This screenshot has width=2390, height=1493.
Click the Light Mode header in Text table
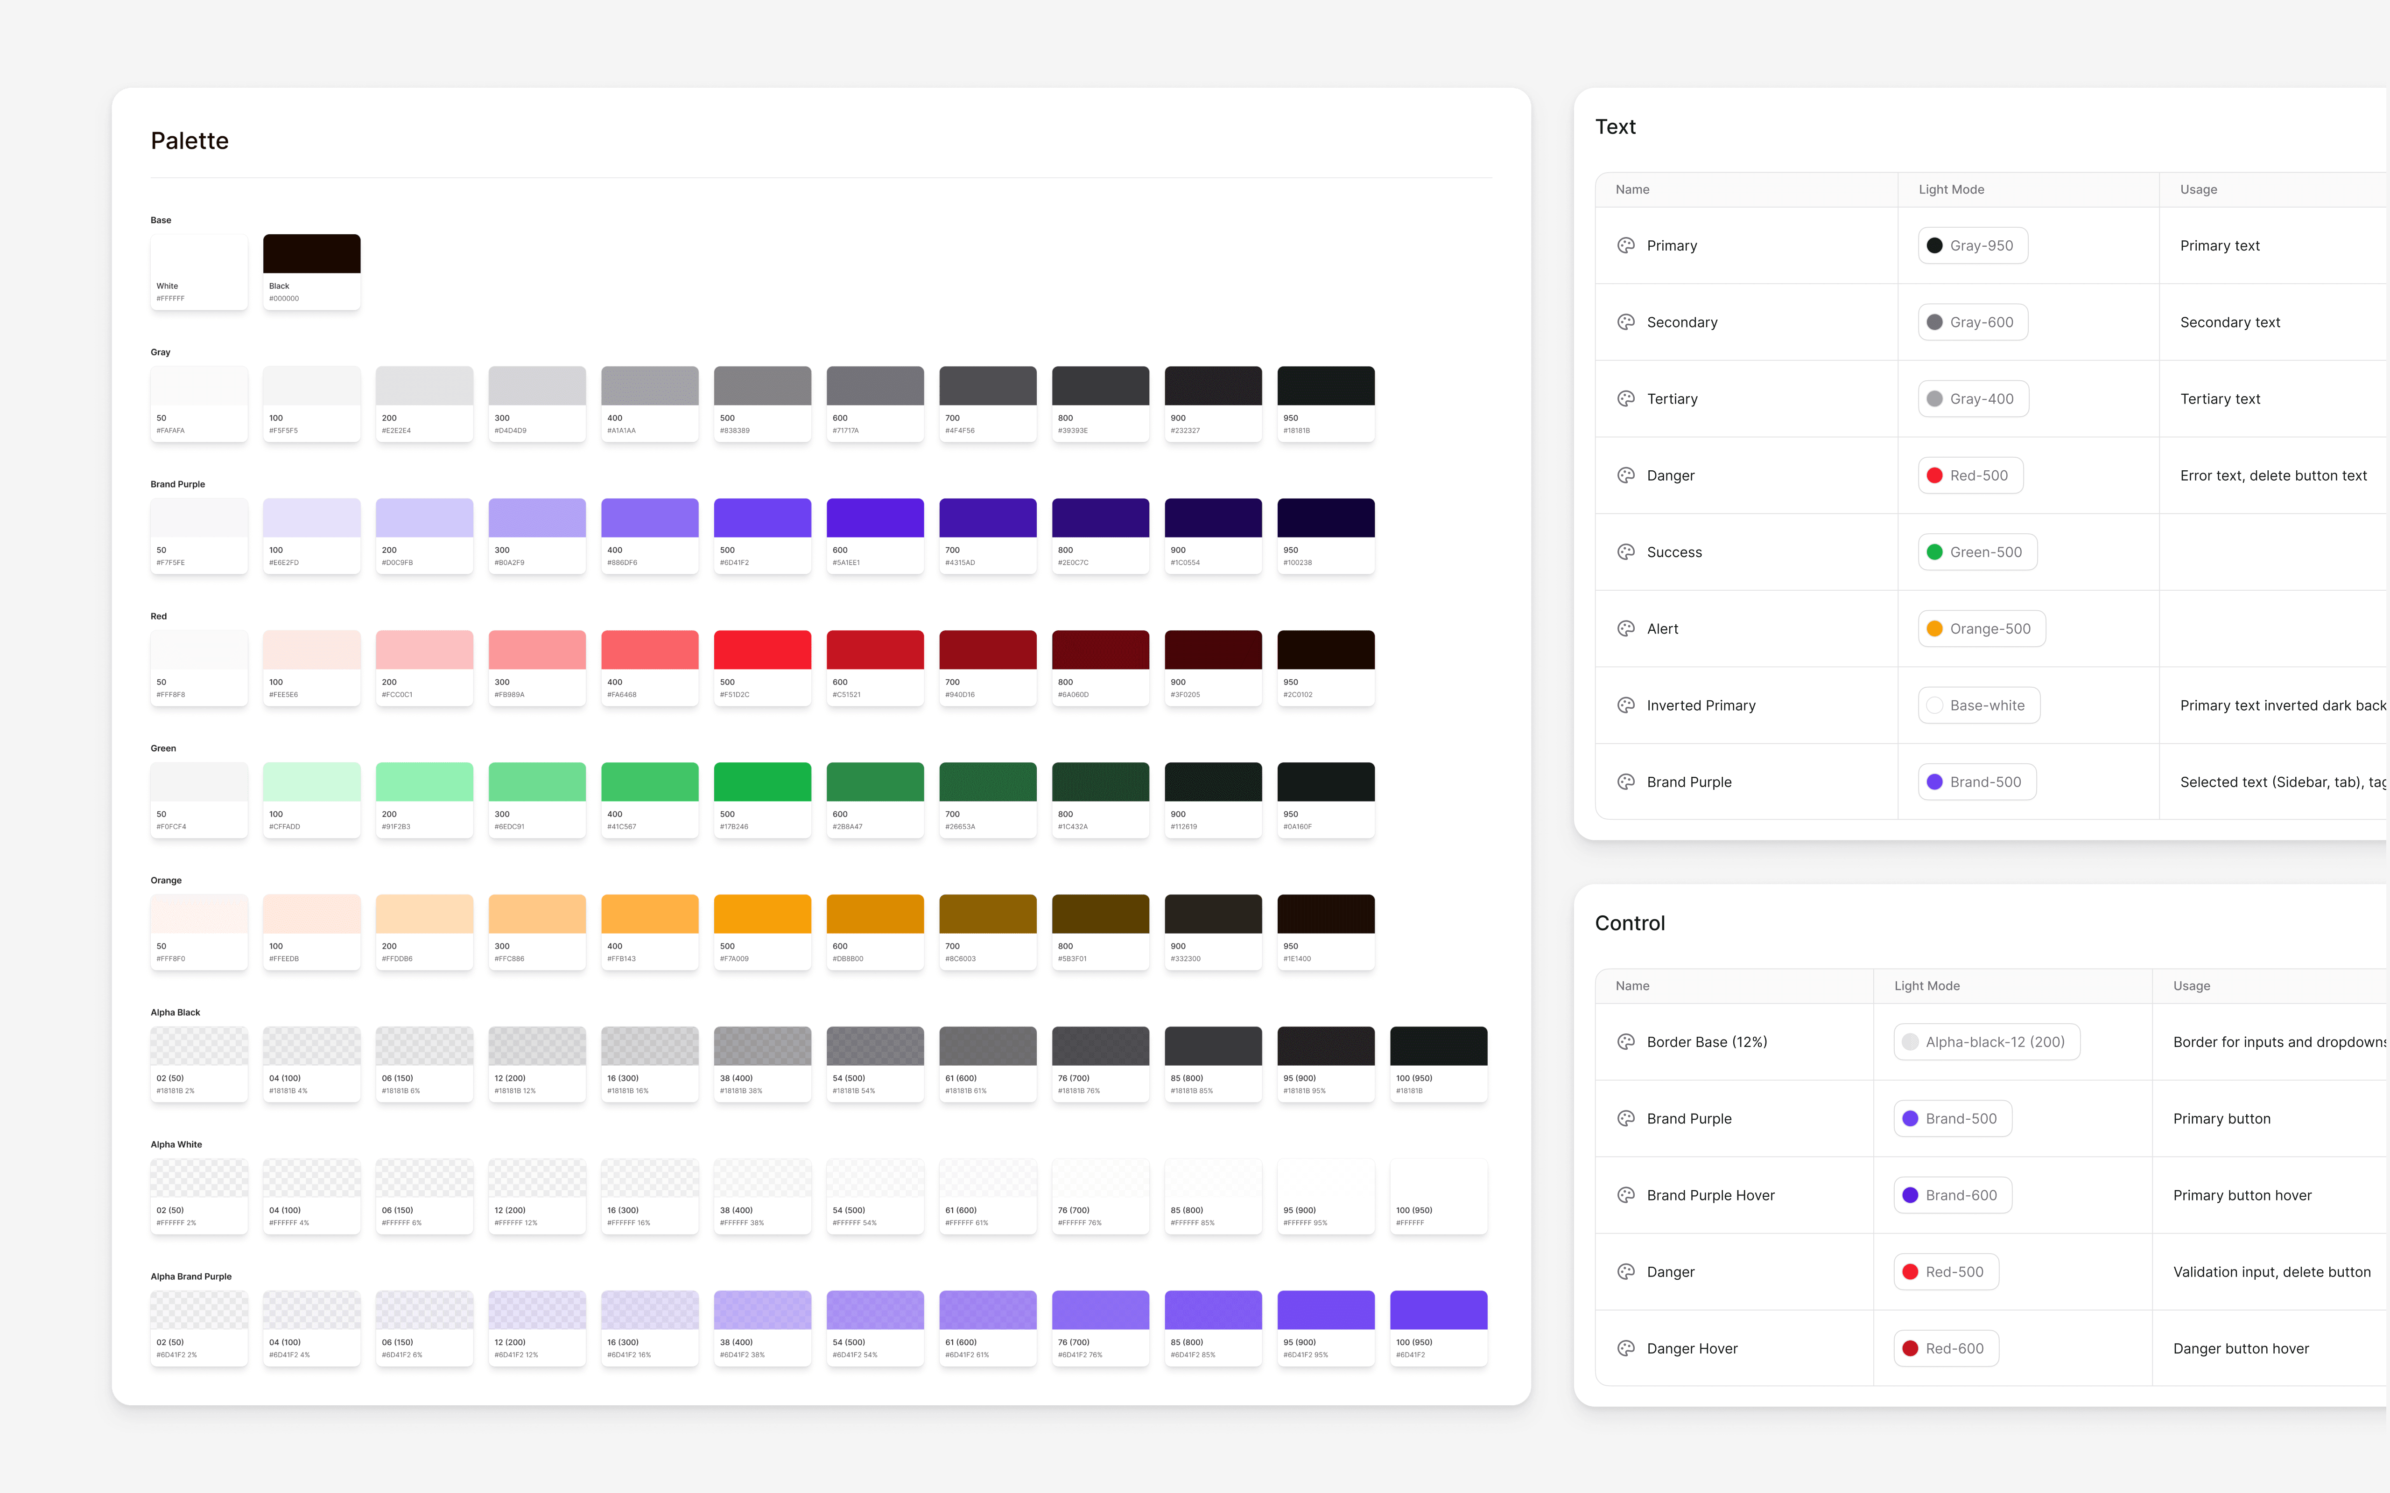click(x=1951, y=189)
